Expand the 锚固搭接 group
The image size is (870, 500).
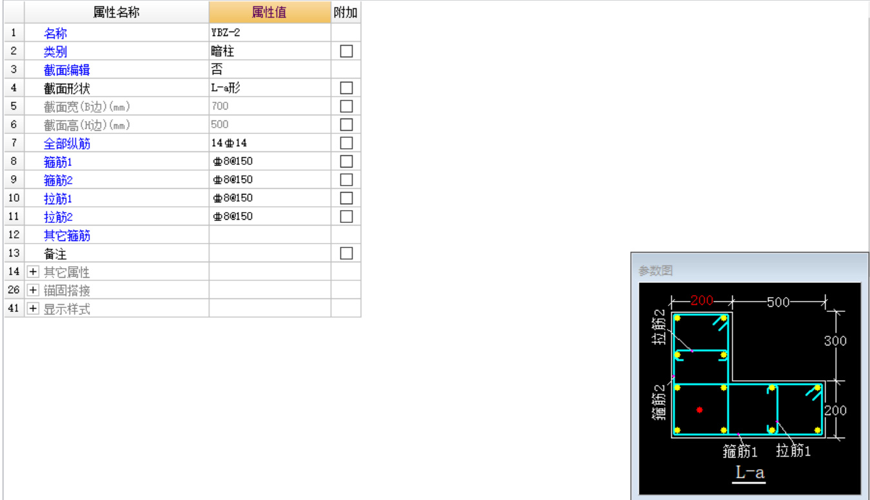[34, 291]
